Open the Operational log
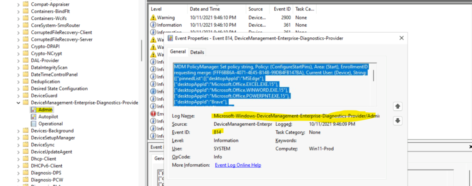The height and width of the screenshot is (186, 472). [51, 123]
